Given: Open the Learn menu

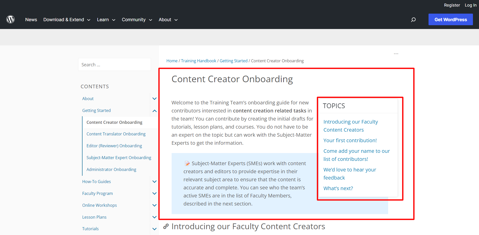Looking at the screenshot, I should (x=106, y=19).
